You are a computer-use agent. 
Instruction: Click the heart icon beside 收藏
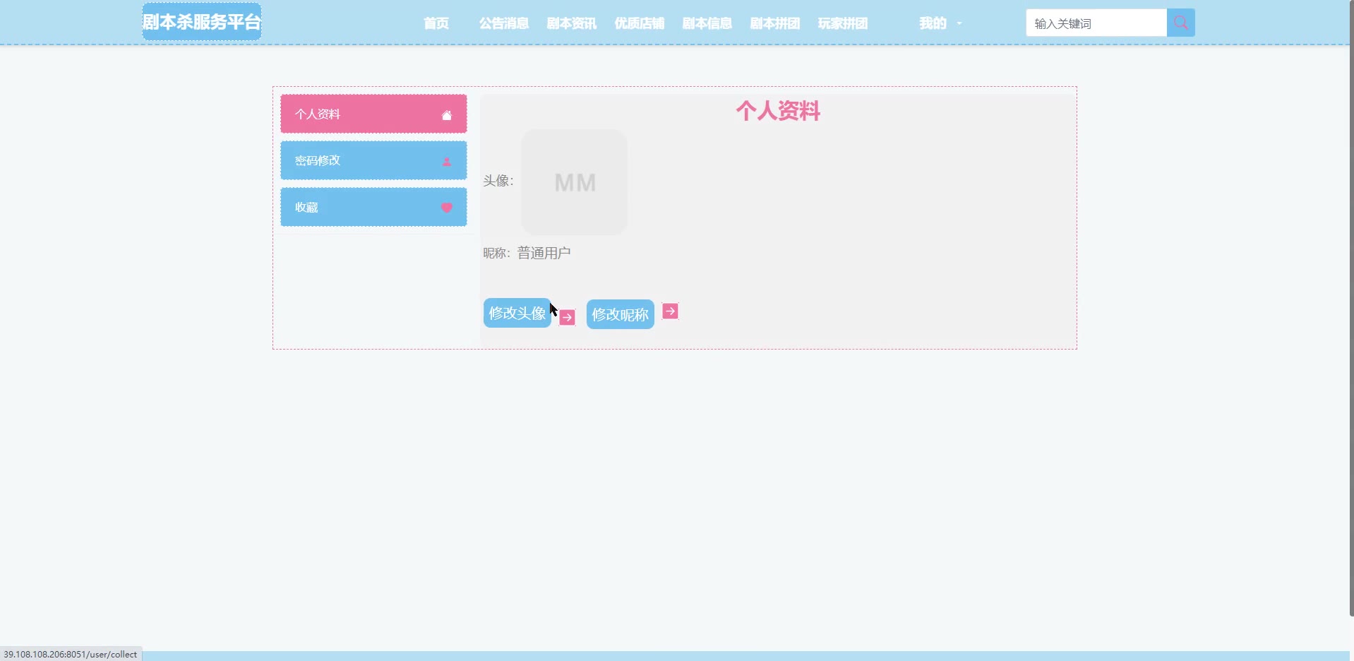click(447, 208)
